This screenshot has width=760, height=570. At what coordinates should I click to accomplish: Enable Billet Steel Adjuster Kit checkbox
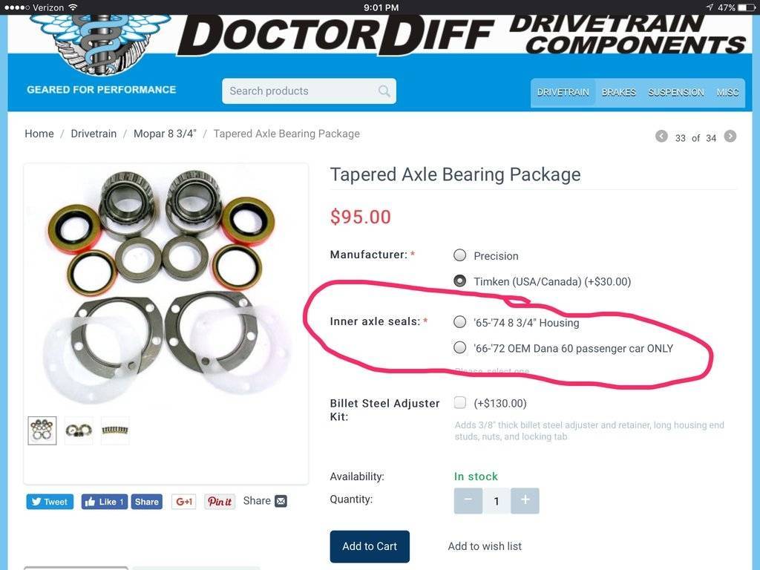pos(459,402)
